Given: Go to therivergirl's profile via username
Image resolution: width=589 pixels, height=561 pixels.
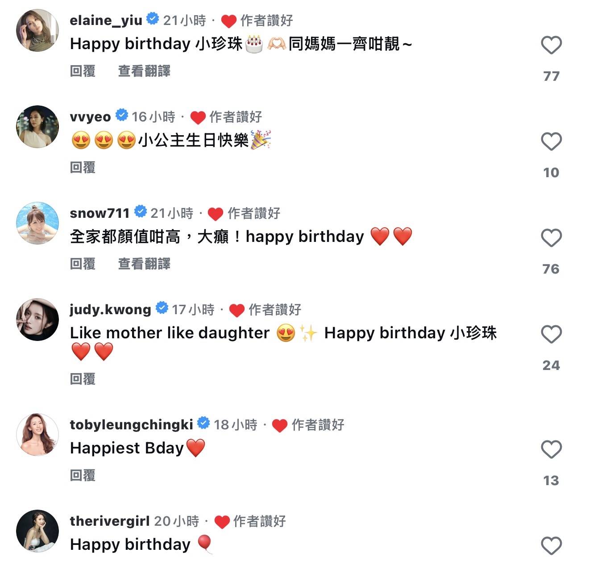Looking at the screenshot, I should coord(110,521).
